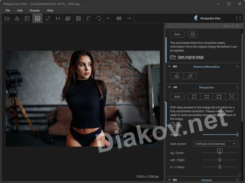Open the Help menu
The height and width of the screenshot is (183, 245).
pyautogui.click(x=50, y=10)
